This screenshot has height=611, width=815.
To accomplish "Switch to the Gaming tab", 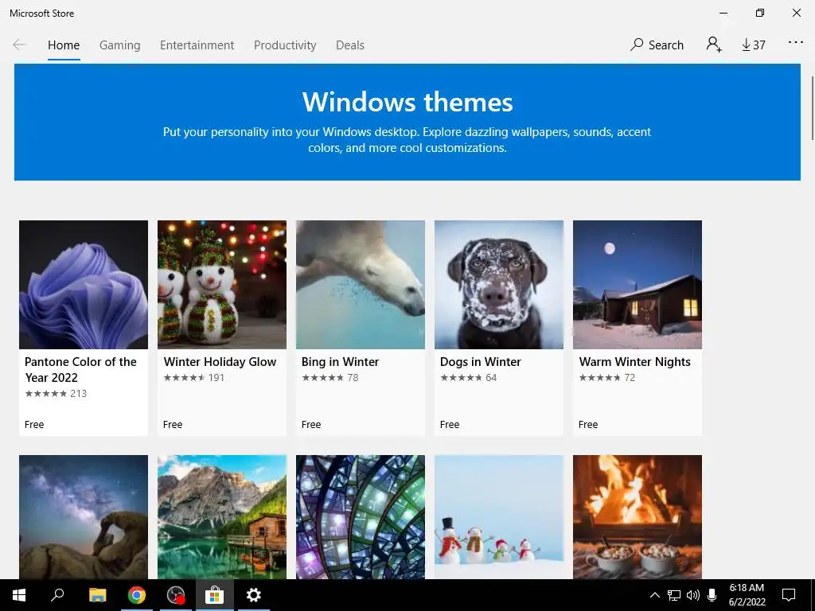I will click(120, 45).
